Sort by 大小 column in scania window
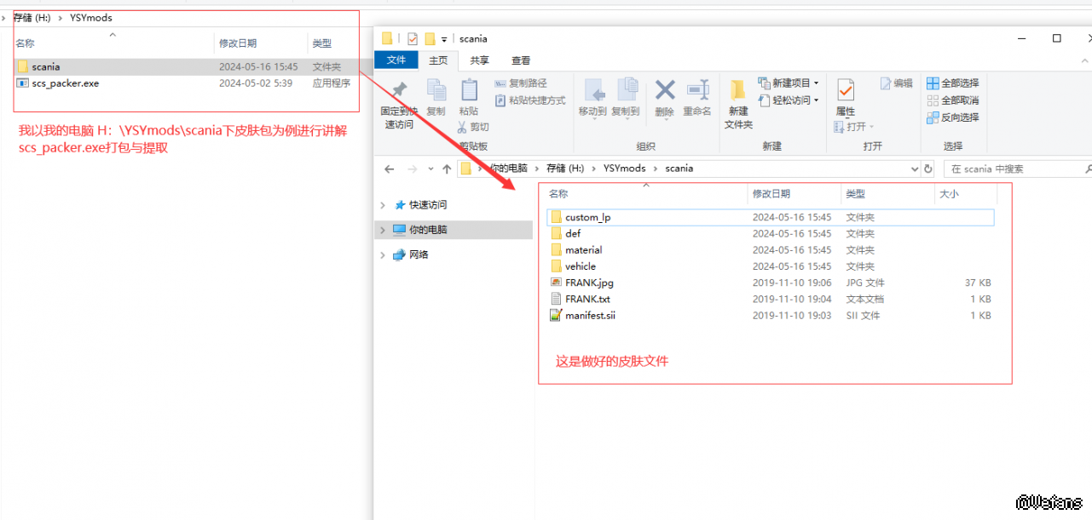 pyautogui.click(x=964, y=194)
